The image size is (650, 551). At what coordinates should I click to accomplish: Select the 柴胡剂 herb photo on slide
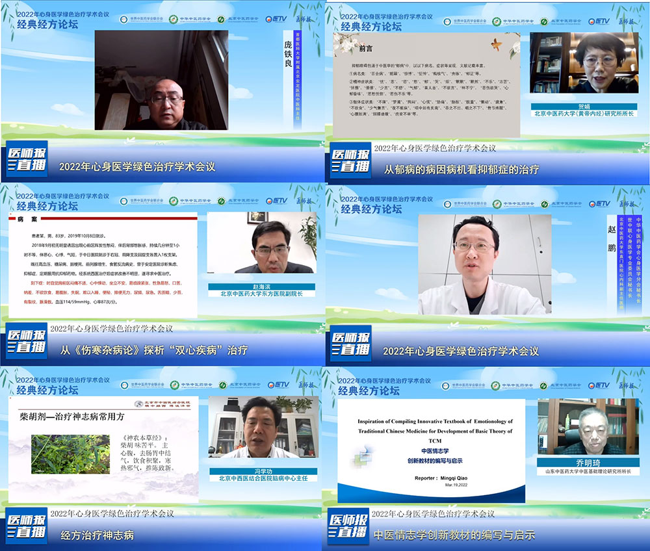click(x=70, y=454)
